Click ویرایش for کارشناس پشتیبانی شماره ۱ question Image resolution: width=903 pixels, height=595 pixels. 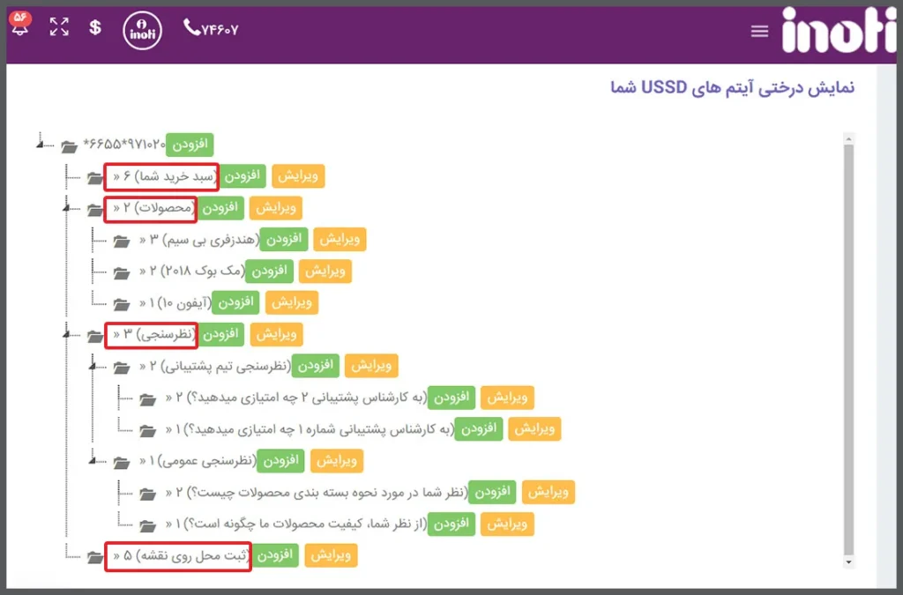click(534, 428)
